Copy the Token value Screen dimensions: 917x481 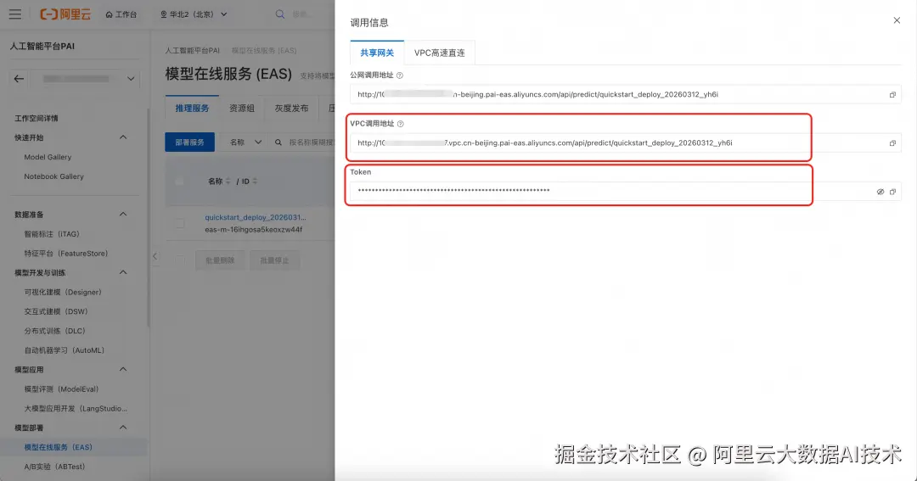click(892, 192)
